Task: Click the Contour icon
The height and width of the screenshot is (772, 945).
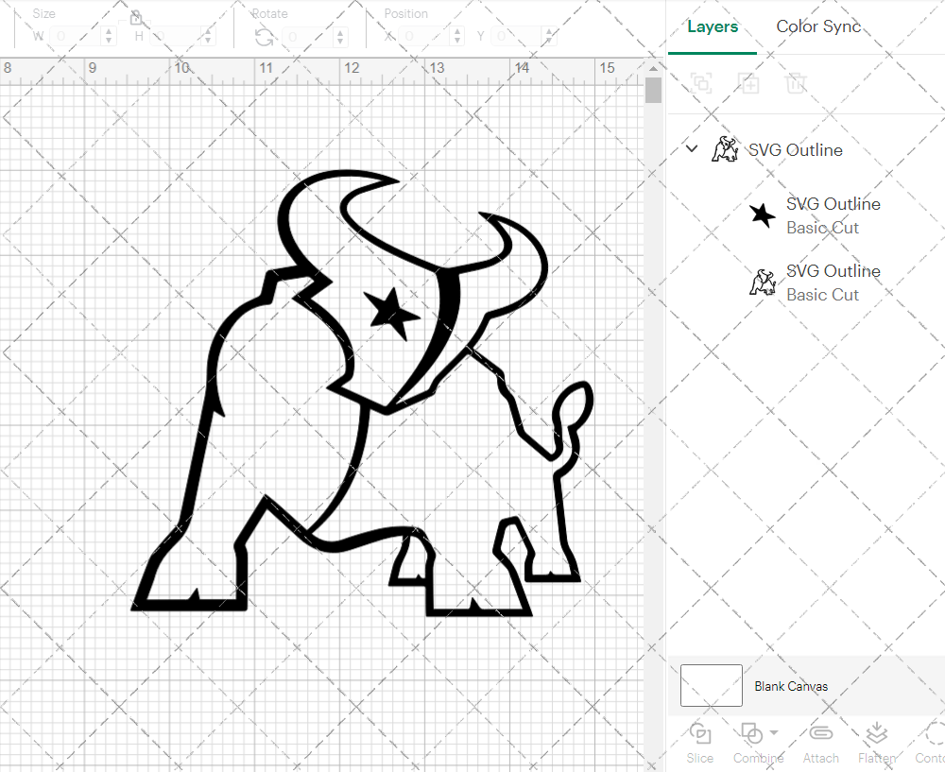Action: coord(931,734)
